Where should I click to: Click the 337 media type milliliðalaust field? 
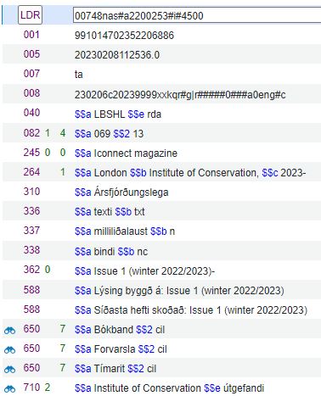tap(162, 231)
